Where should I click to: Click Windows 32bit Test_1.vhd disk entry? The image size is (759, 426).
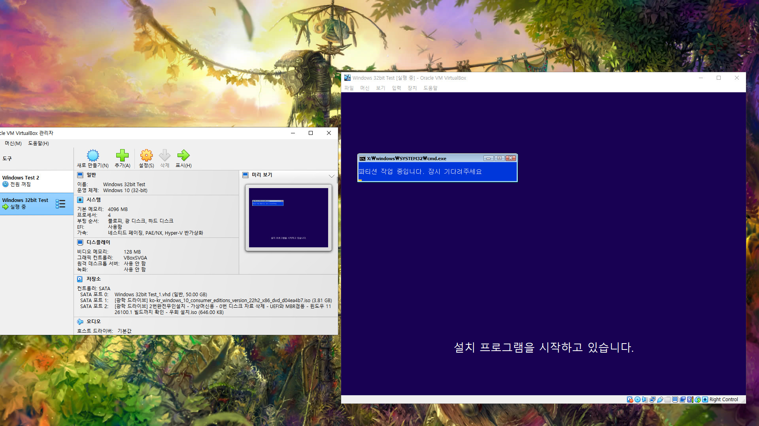coord(161,295)
